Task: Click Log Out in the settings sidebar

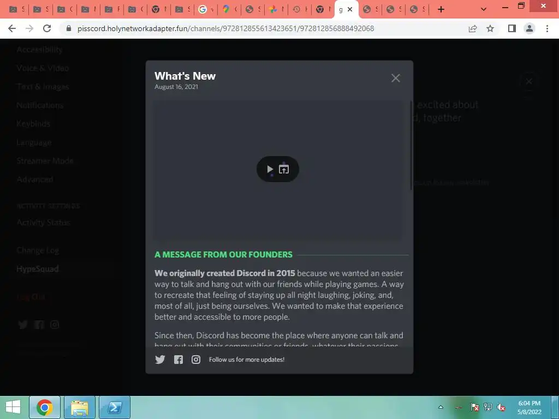Action: tap(31, 297)
